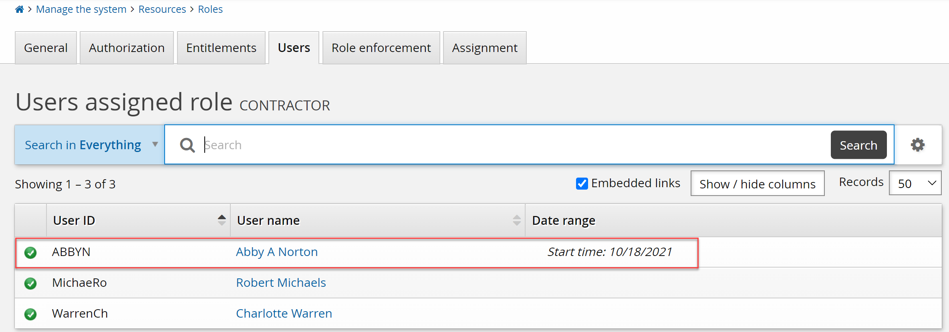The height and width of the screenshot is (332, 949).
Task: Switch to the Entitlements tab
Action: tap(221, 48)
